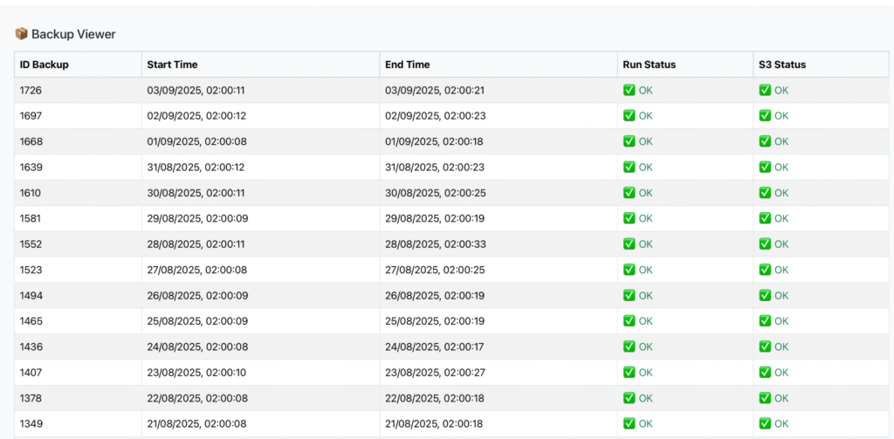Click Run Status check icon in row 1610
The image size is (894, 439).
click(629, 192)
